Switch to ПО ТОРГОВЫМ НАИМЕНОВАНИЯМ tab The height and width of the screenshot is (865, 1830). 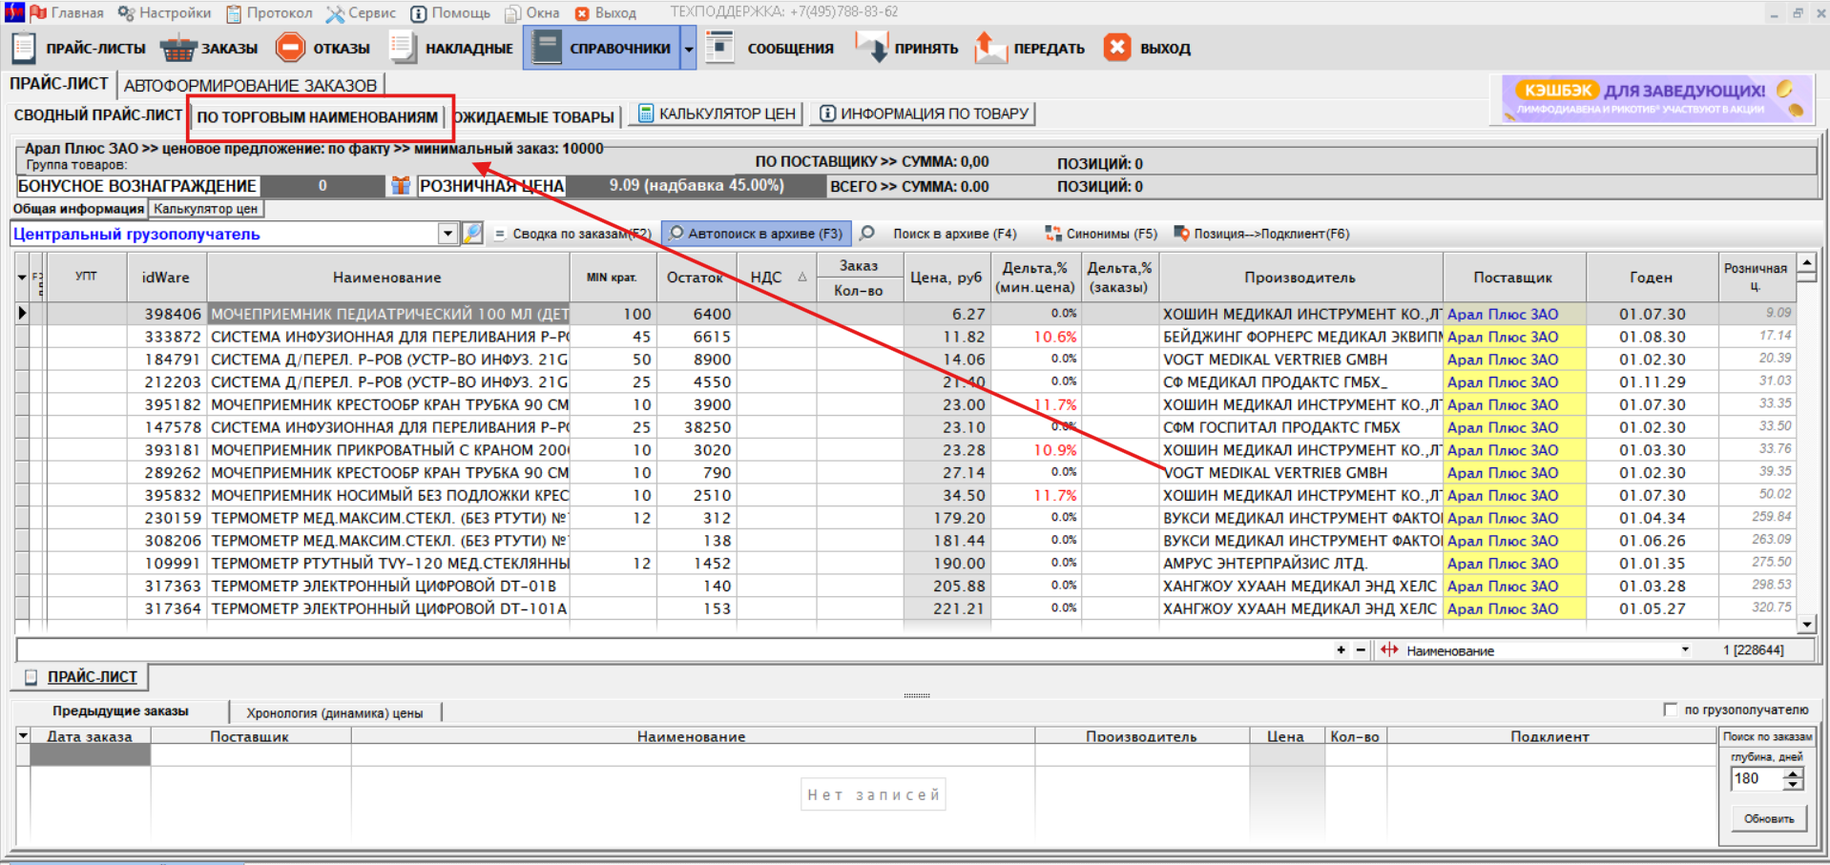[x=318, y=117]
